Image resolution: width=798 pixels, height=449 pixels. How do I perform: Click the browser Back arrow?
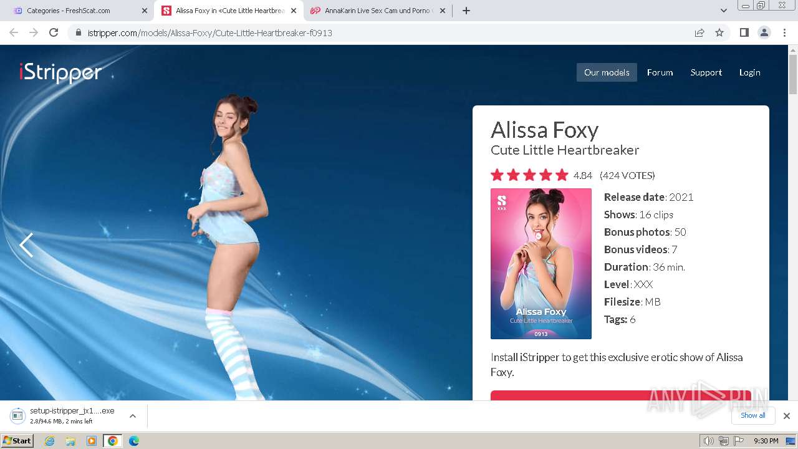click(x=14, y=32)
